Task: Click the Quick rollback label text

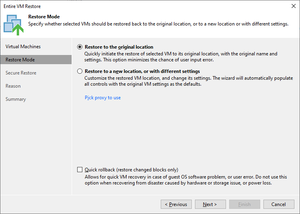Action: (x=131, y=170)
